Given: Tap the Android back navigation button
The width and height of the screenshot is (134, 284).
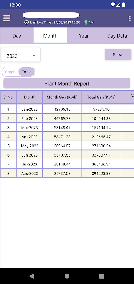Looking at the screenshot, I should point(32,276).
